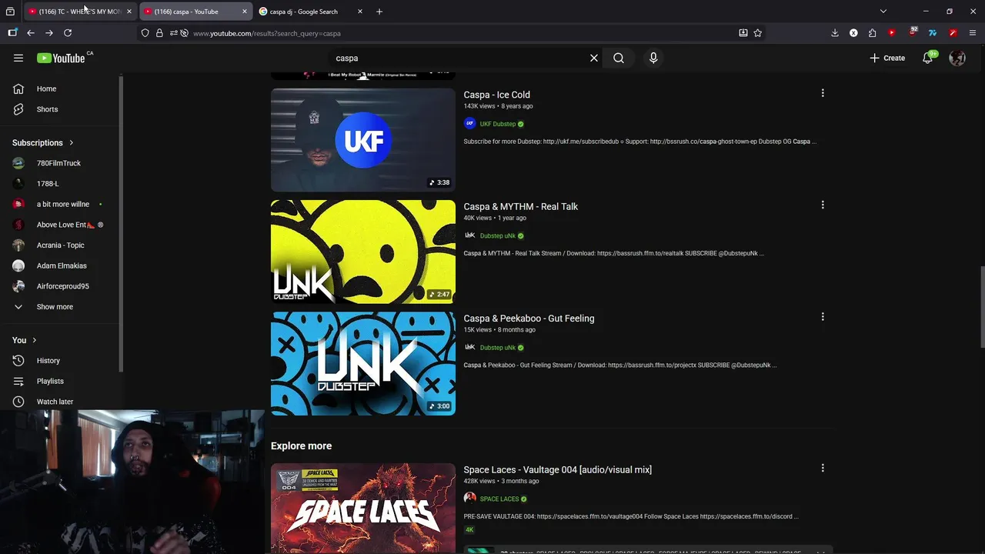
Task: Expand the You section chevron
Action: 34,340
